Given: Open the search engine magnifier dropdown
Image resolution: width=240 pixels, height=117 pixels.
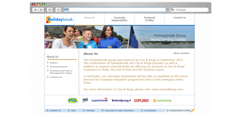Looking at the screenshot, I should [x=173, y=10].
